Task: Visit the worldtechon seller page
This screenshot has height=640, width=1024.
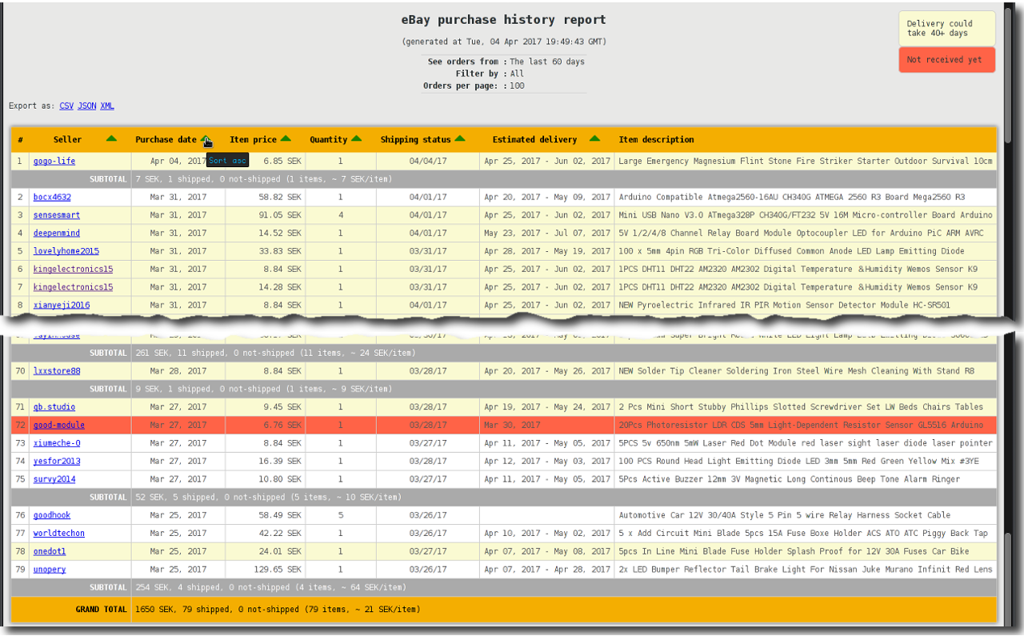Action: coord(59,533)
